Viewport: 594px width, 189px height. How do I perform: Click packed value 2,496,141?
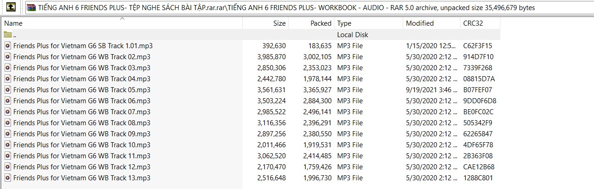(x=317, y=111)
